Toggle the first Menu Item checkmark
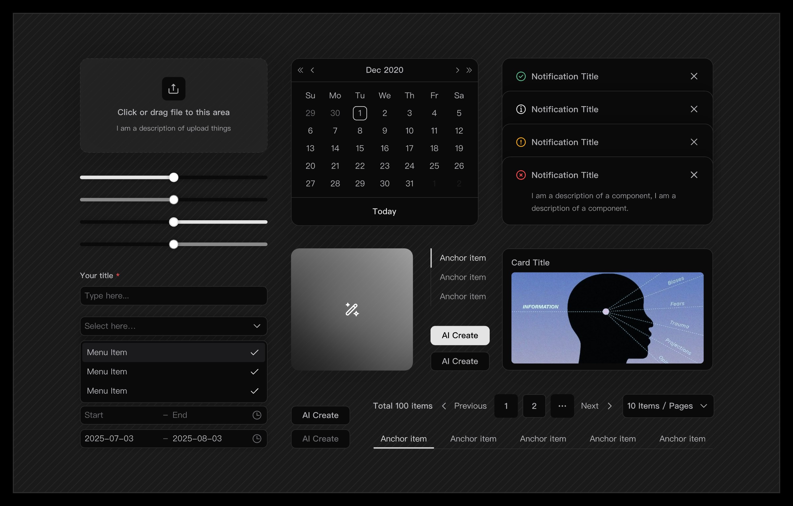The width and height of the screenshot is (793, 506). (254, 353)
